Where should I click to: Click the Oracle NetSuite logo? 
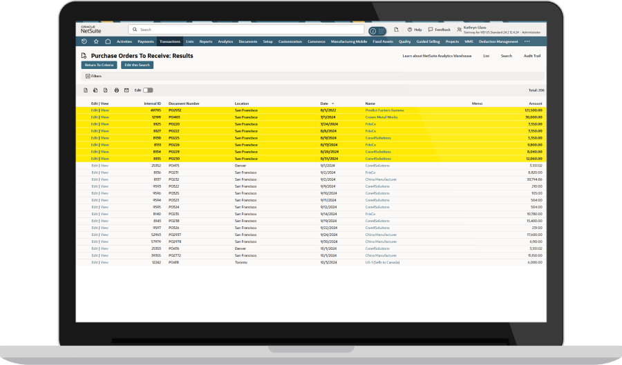point(91,30)
